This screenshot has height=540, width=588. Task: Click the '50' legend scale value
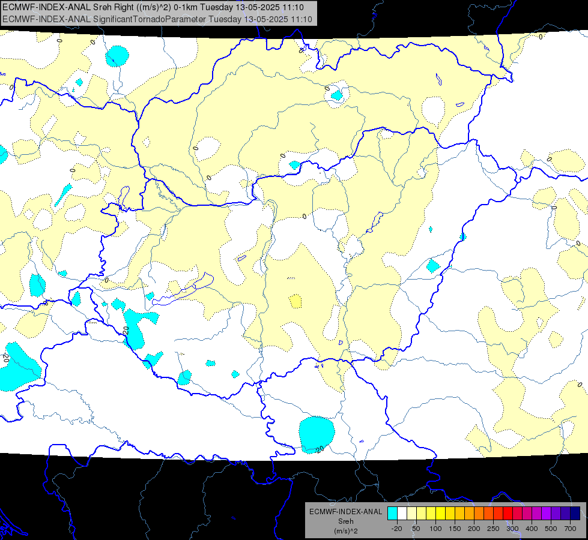416,529
